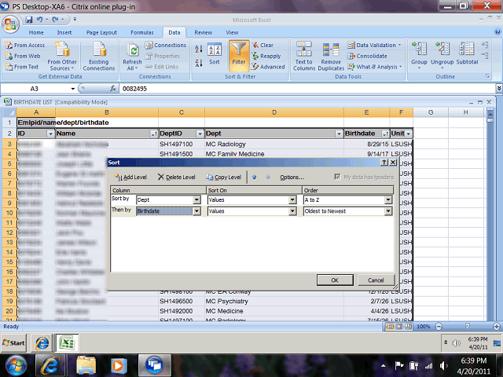Open the Page Layout tab

[x=101, y=32]
